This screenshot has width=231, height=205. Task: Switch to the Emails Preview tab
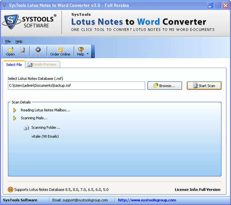point(42,65)
